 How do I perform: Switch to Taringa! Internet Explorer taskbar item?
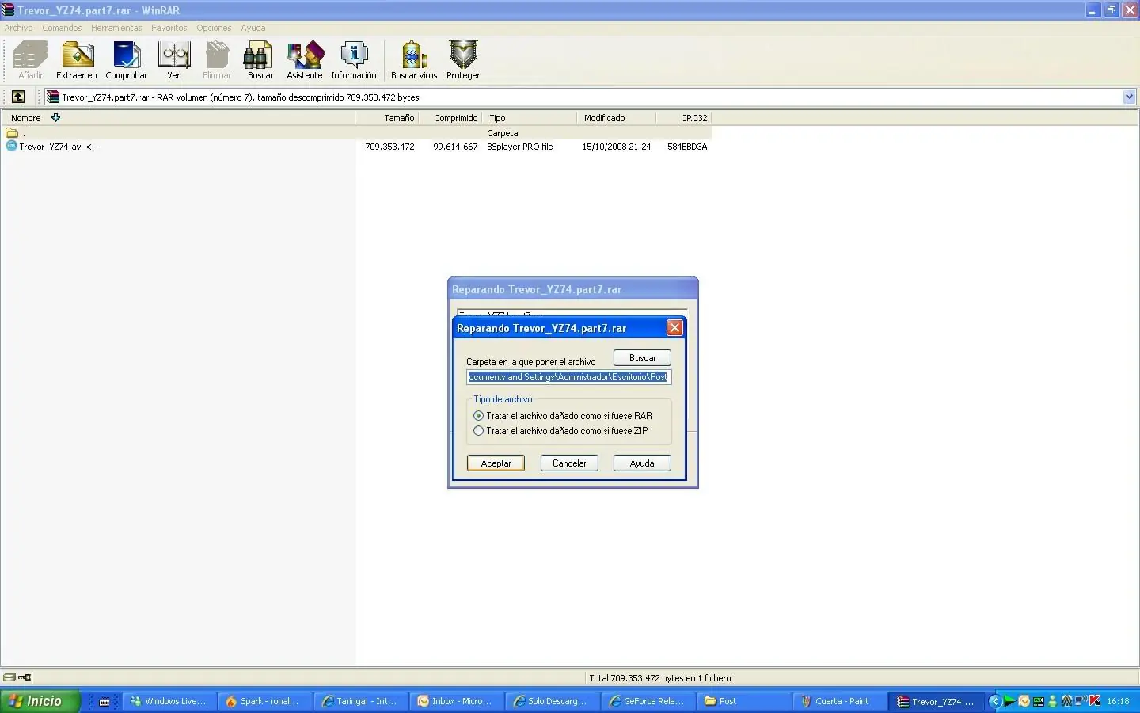[x=363, y=701]
